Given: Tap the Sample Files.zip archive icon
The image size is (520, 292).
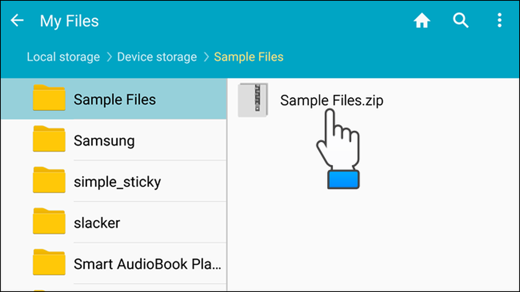Looking at the screenshot, I should (x=253, y=100).
